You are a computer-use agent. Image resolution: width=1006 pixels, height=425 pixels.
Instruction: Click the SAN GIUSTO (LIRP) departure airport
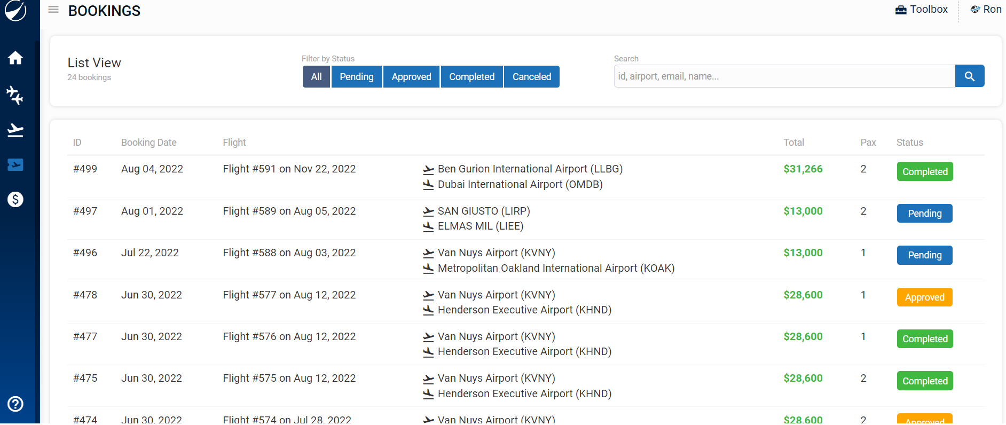click(484, 211)
